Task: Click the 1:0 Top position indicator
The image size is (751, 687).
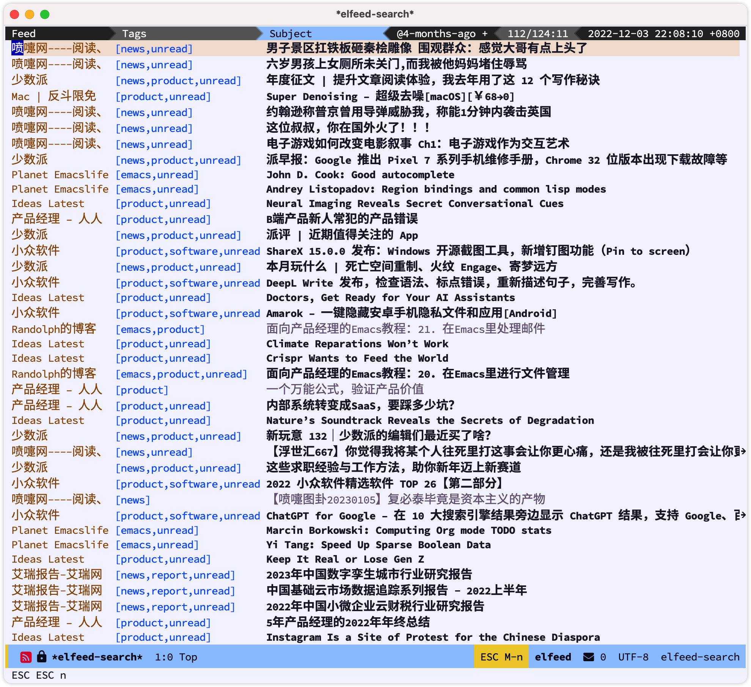Action: (x=176, y=657)
